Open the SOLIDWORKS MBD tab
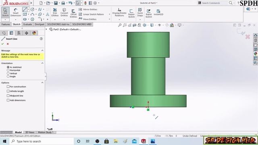 82,24
